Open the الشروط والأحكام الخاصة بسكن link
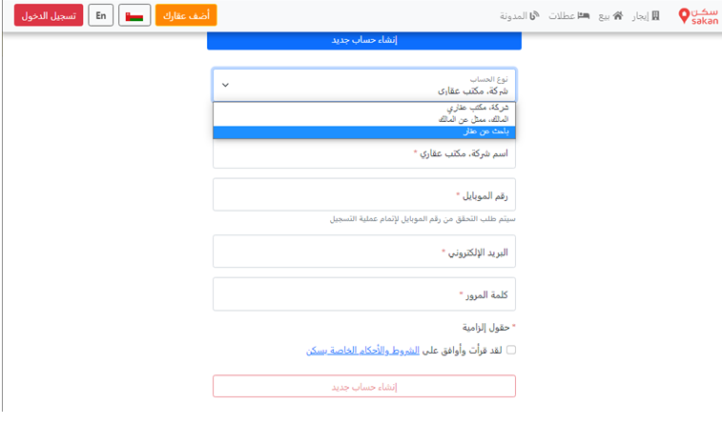 (362, 351)
